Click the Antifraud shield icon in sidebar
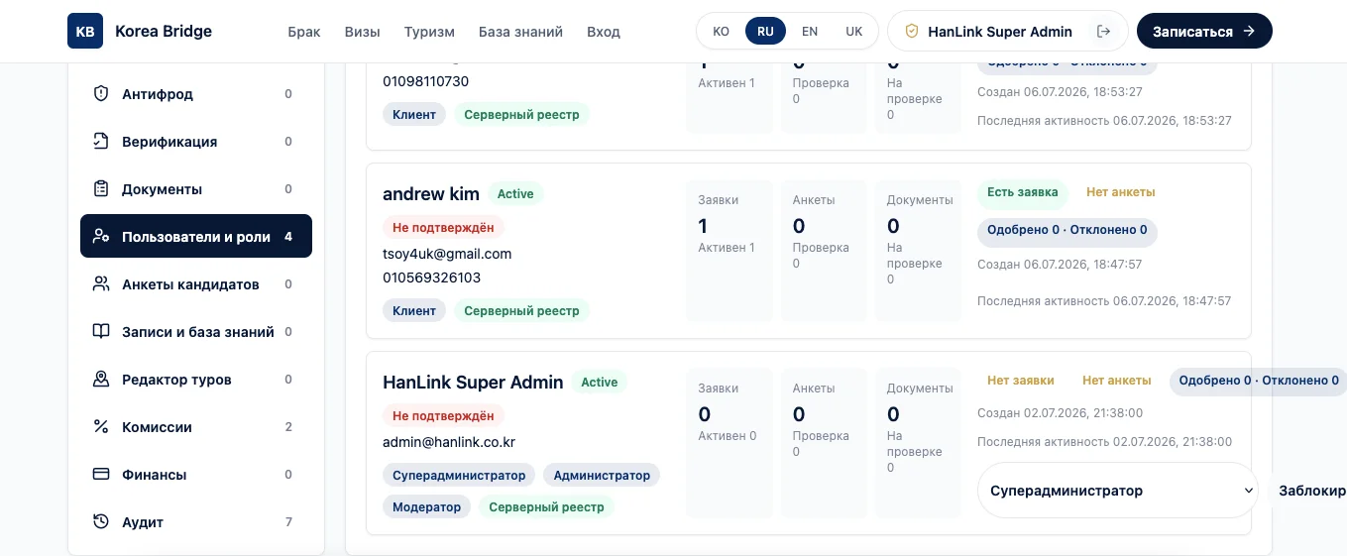 click(x=100, y=94)
